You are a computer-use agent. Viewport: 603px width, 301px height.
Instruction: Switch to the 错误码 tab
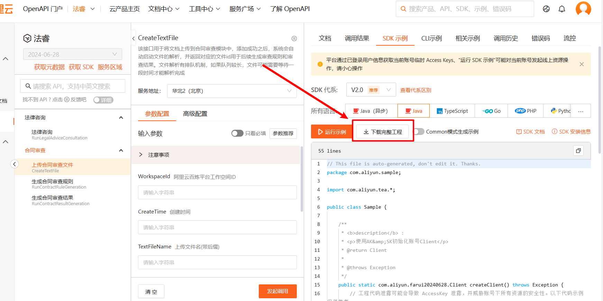pos(541,38)
